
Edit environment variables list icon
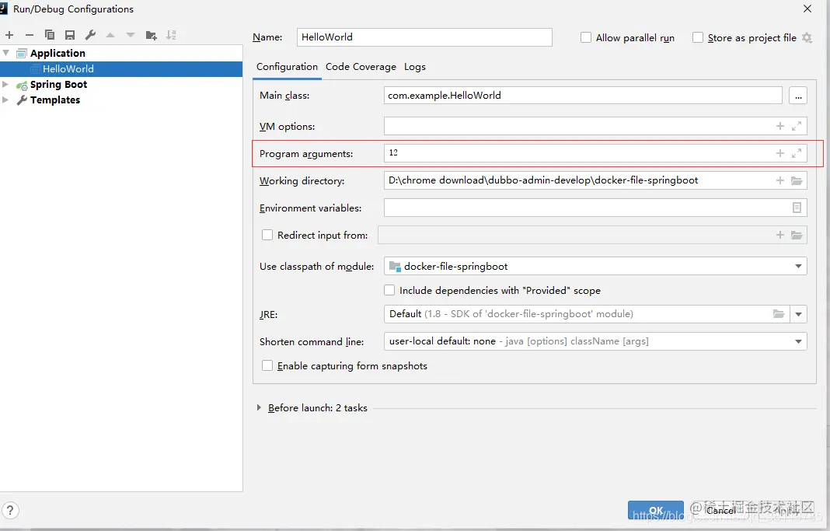797,208
